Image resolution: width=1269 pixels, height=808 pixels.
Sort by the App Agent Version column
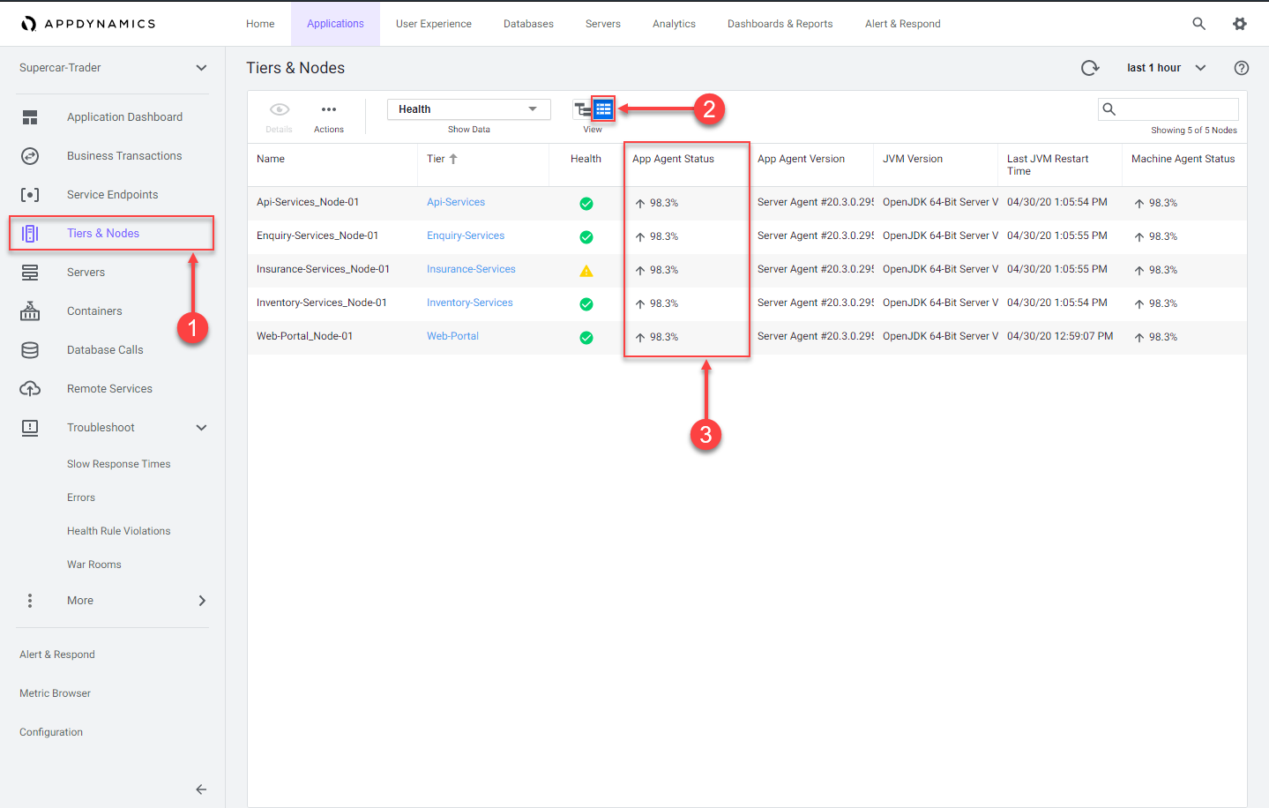coord(801,159)
